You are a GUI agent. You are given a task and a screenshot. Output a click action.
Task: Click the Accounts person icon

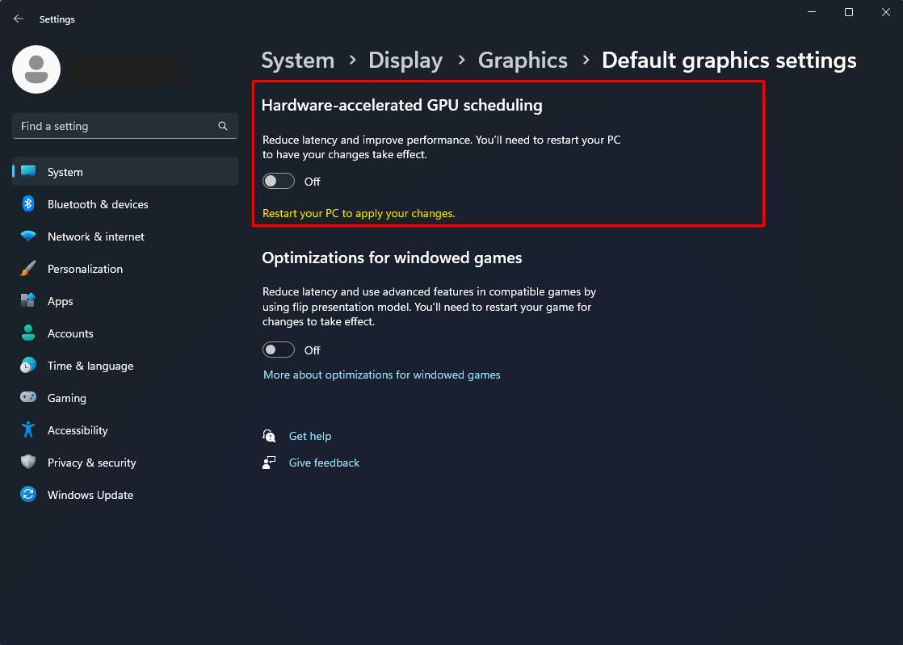tap(28, 333)
